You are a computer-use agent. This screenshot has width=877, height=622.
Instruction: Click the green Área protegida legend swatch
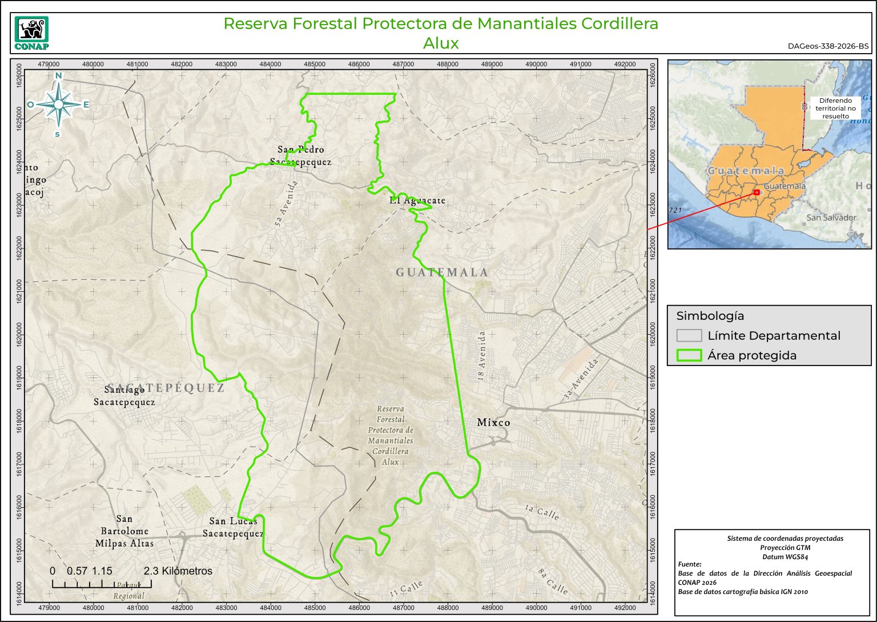[689, 355]
